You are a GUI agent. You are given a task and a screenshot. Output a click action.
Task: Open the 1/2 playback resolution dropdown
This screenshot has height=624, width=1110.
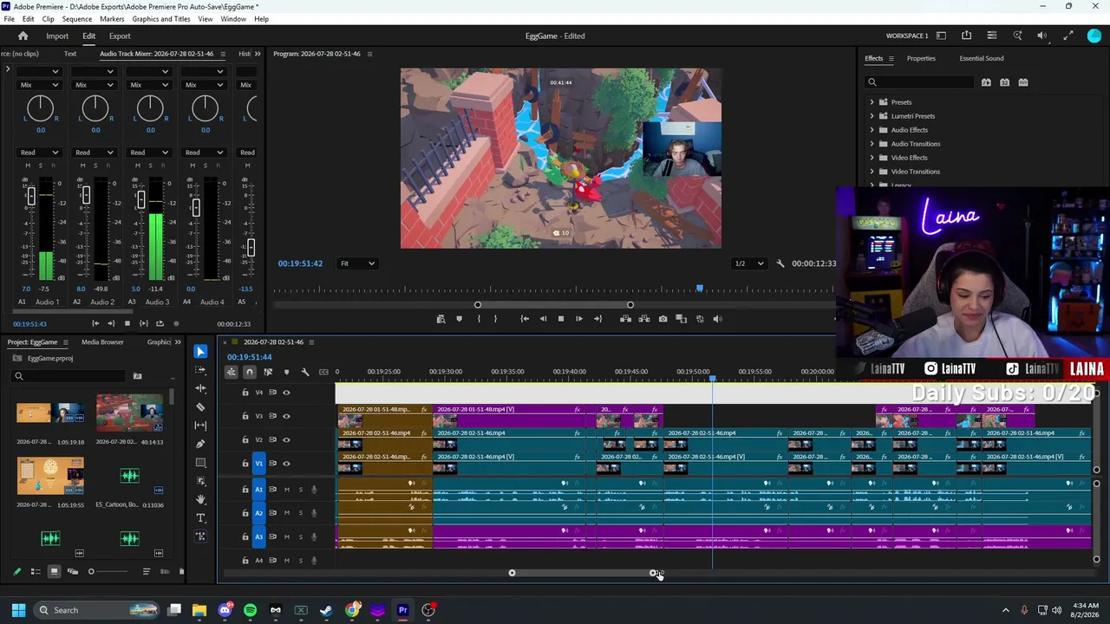749,263
